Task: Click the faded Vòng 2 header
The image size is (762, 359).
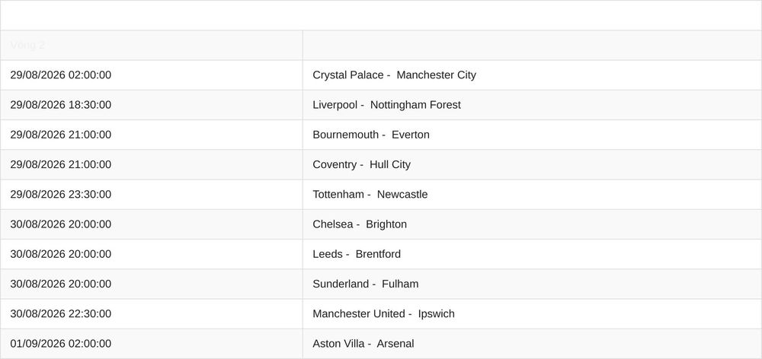Action: coord(27,45)
